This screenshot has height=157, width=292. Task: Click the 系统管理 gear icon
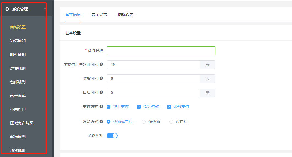(7, 9)
